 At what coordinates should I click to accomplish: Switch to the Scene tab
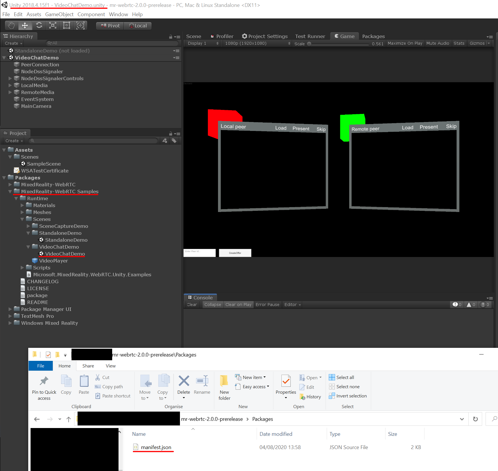(193, 36)
